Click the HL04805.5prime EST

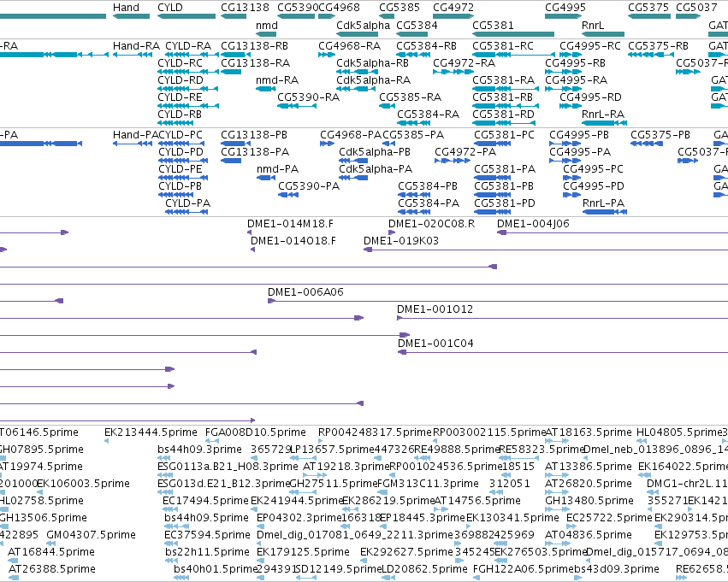click(642, 441)
